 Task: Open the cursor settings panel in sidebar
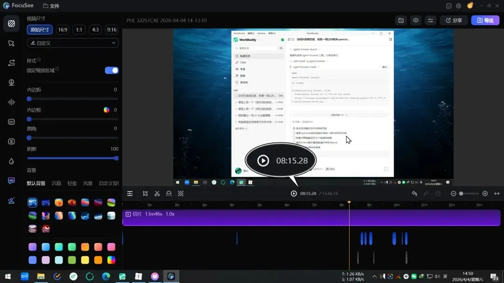(x=11, y=43)
